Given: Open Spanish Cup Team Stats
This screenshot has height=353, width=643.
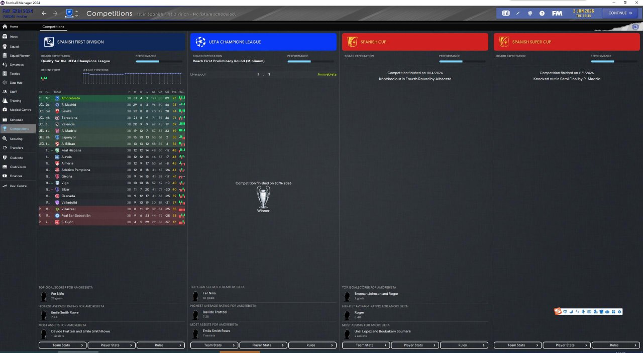Looking at the screenshot, I should tap(366, 345).
